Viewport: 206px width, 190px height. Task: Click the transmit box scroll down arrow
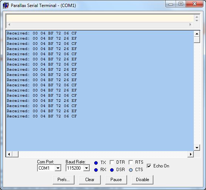(197, 21)
